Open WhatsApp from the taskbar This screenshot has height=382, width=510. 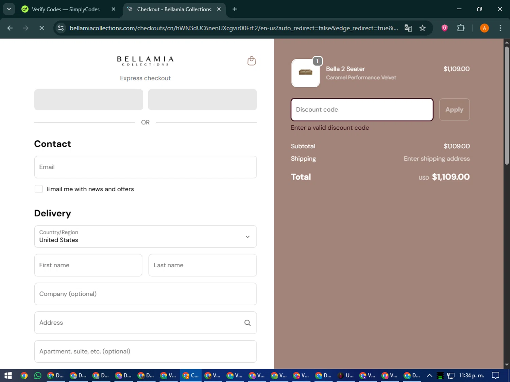(38, 376)
